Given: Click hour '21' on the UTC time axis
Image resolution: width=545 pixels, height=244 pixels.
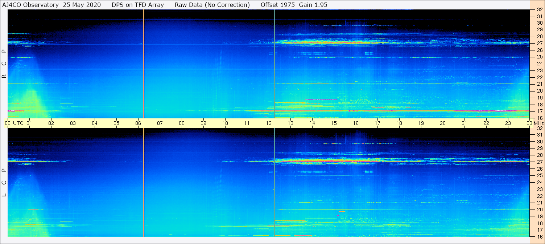Looking at the screenshot, I should (x=465, y=123).
